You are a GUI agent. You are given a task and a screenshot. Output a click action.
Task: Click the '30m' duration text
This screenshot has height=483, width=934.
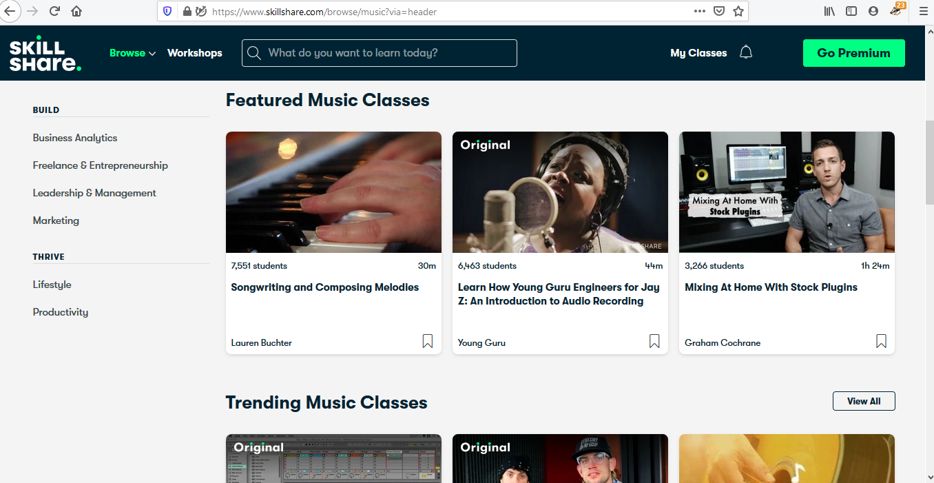click(x=427, y=266)
